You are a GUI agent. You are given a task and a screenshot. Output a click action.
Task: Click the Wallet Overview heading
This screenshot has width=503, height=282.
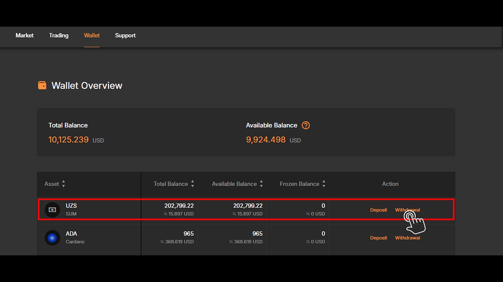pyautogui.click(x=87, y=86)
